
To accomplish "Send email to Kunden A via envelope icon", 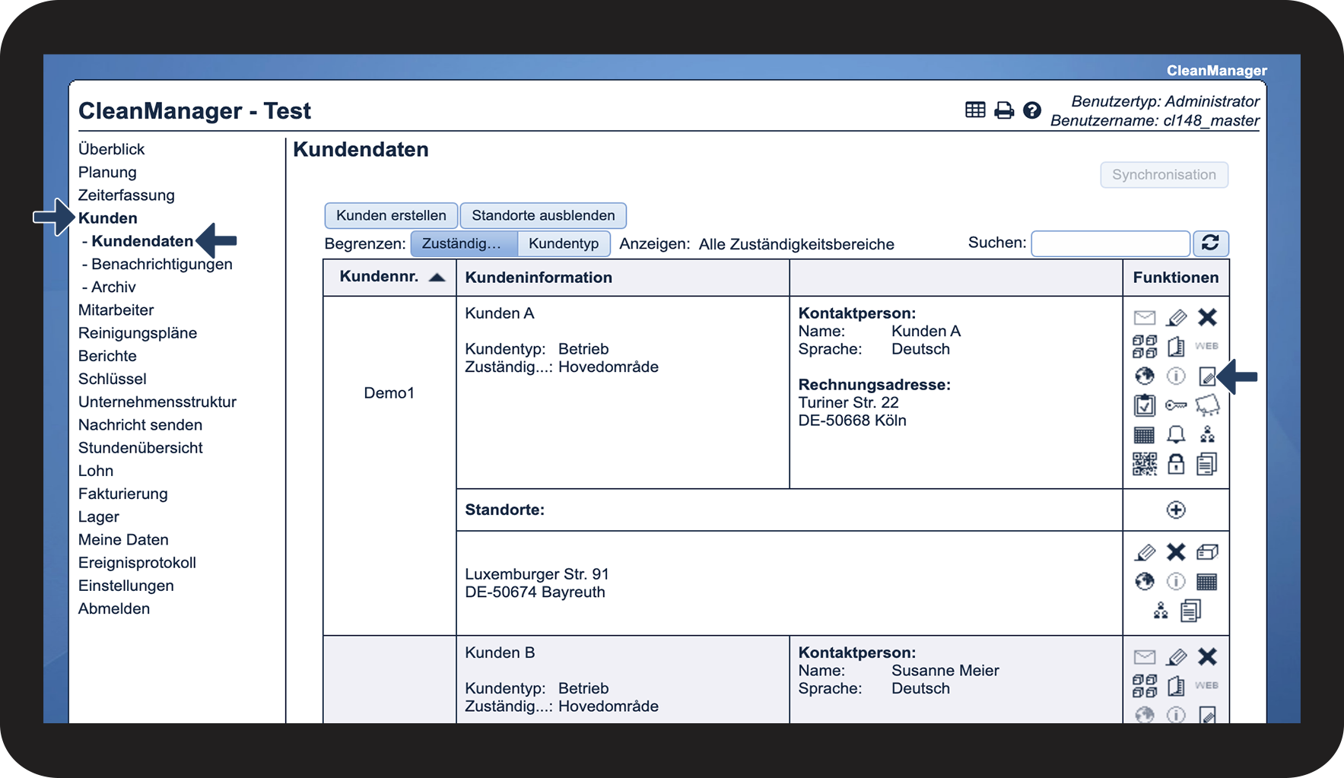I will tap(1145, 317).
